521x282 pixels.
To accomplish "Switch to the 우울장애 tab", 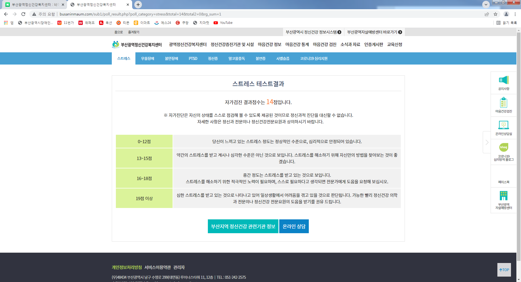I will (x=148, y=59).
